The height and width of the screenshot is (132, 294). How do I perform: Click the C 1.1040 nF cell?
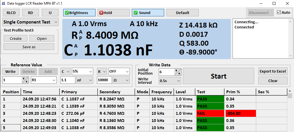[79, 121]
